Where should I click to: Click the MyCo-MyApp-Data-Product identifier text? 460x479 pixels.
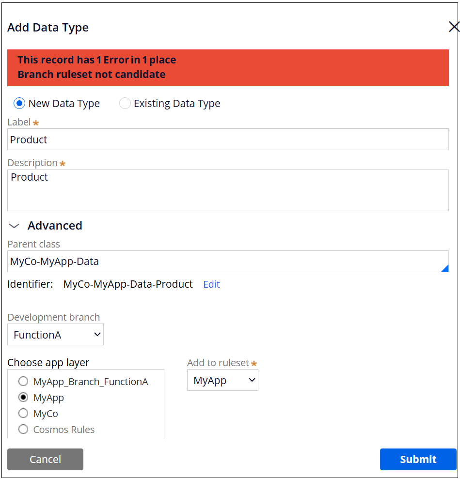click(x=128, y=284)
